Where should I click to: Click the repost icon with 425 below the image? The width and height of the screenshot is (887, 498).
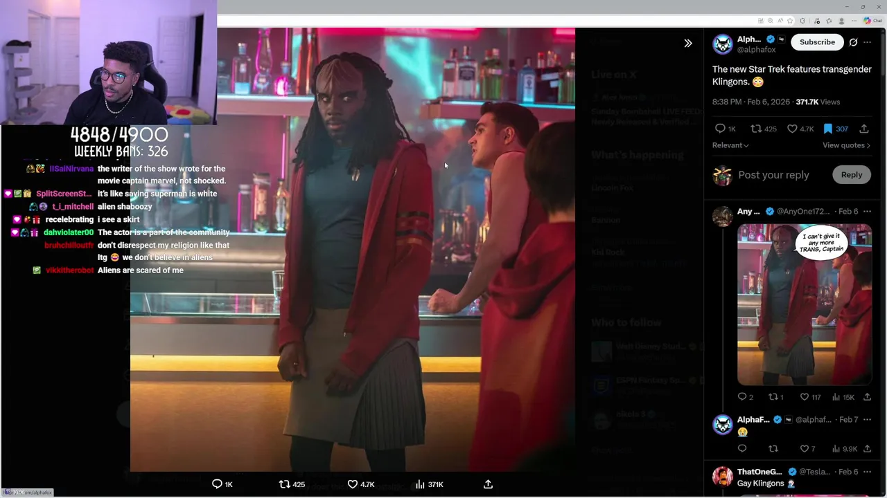[x=291, y=484]
